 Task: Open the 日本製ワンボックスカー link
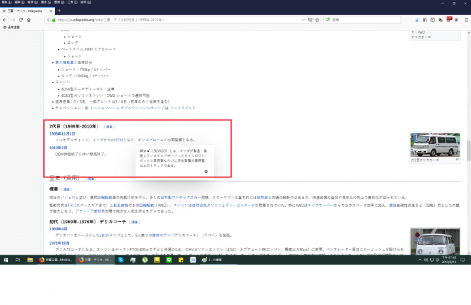tap(181, 198)
